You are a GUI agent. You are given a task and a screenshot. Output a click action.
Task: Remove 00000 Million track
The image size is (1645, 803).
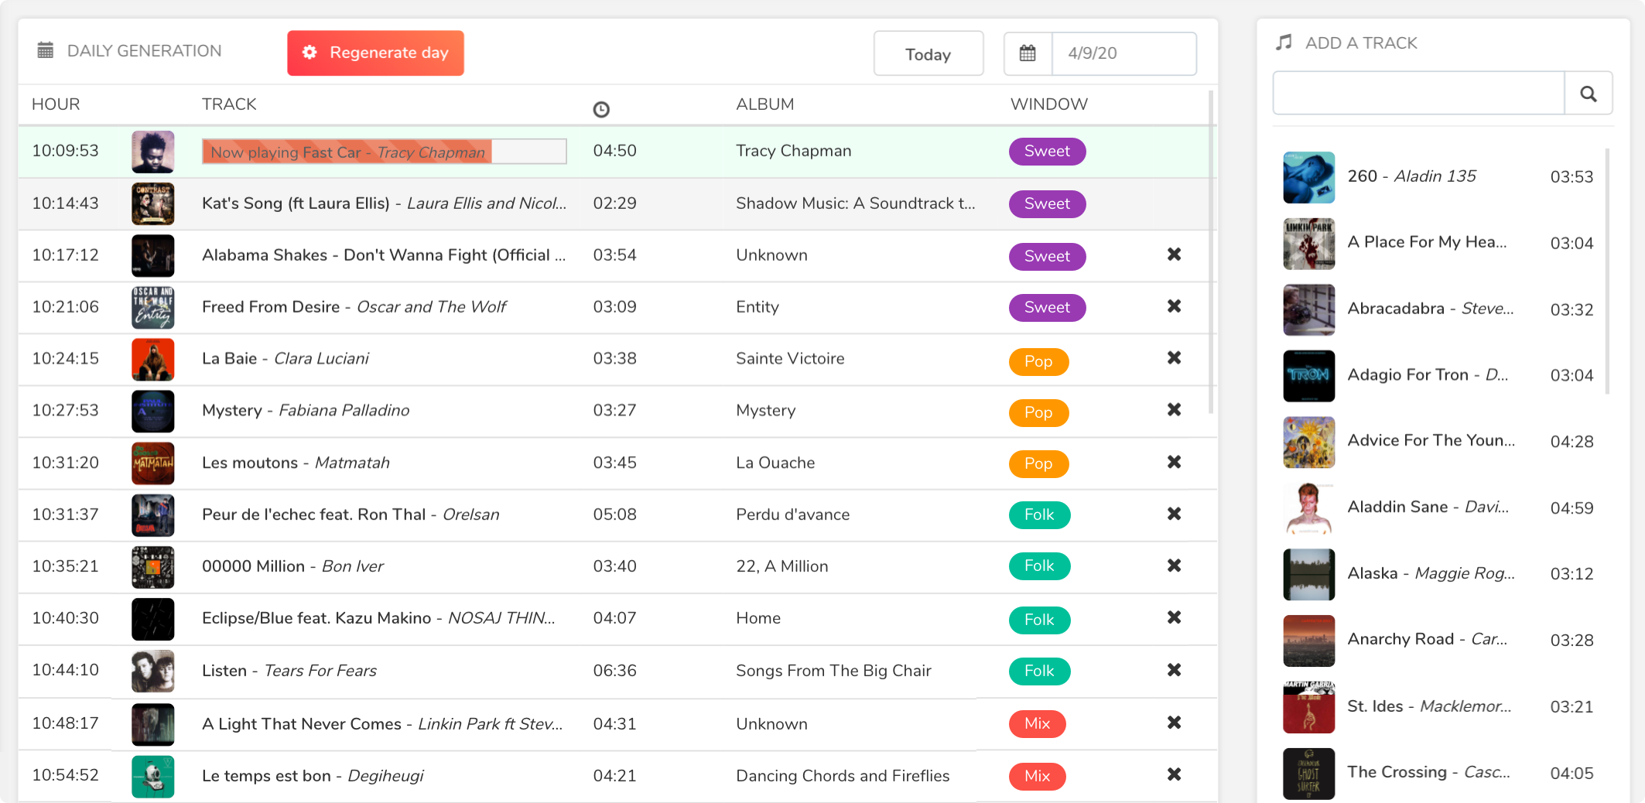[x=1174, y=566]
